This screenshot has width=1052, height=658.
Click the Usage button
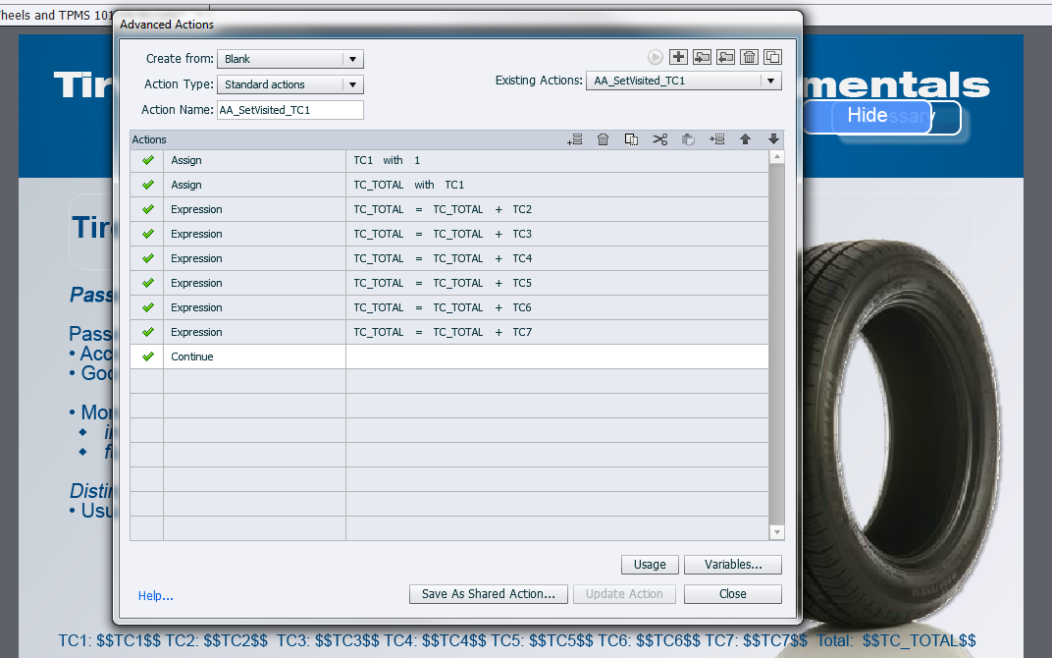(650, 565)
